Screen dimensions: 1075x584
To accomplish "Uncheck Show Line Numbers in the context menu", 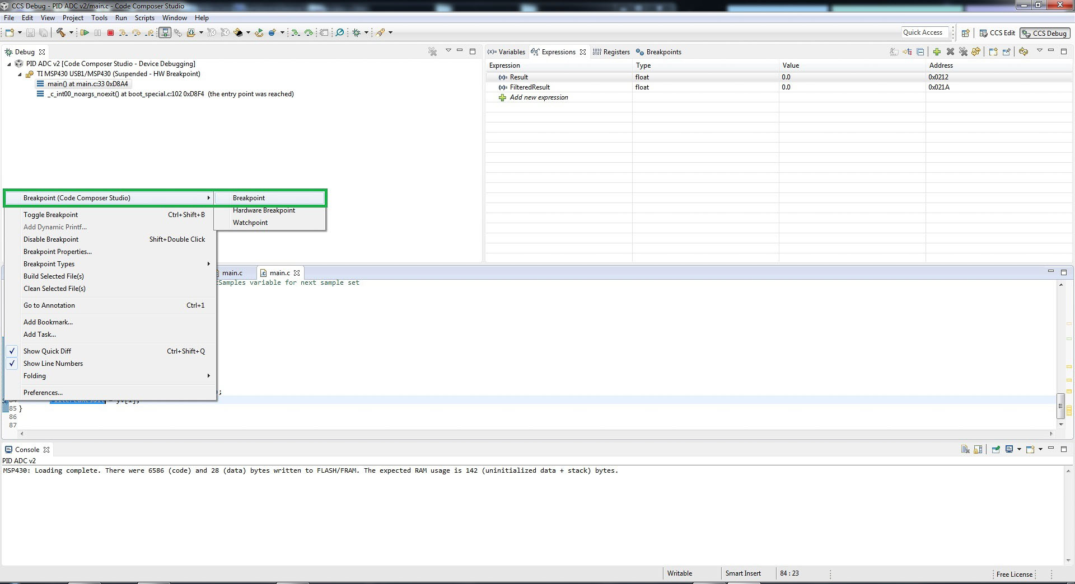I will (x=53, y=364).
